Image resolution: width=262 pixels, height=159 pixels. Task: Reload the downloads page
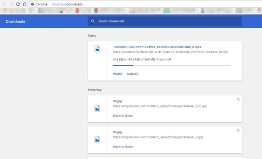[x=18, y=4]
